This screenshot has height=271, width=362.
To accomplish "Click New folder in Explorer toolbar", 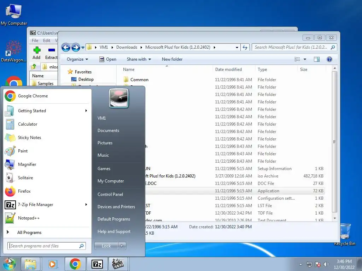I will [172, 59].
